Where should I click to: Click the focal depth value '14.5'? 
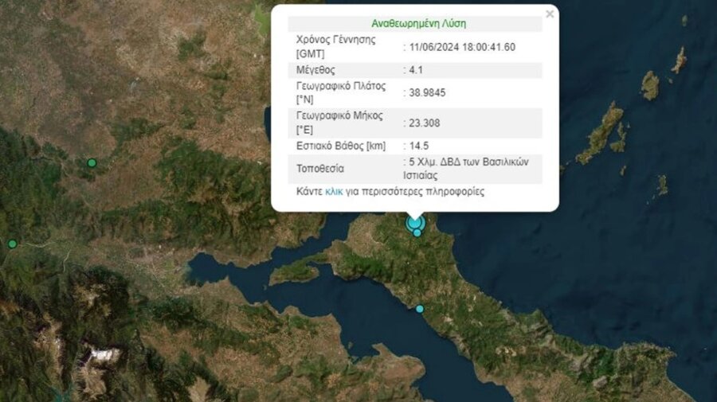419,146
